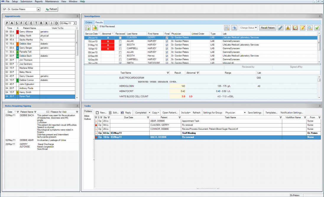Click the magnifying glass search icon

click(310, 28)
